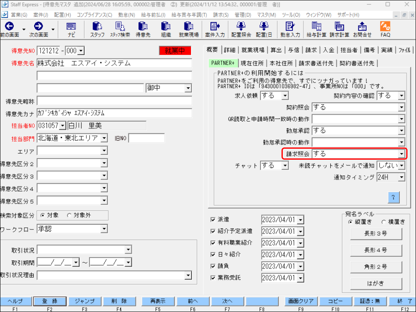
Task: Expand the 取引状況 dropdown
Action: point(128,250)
